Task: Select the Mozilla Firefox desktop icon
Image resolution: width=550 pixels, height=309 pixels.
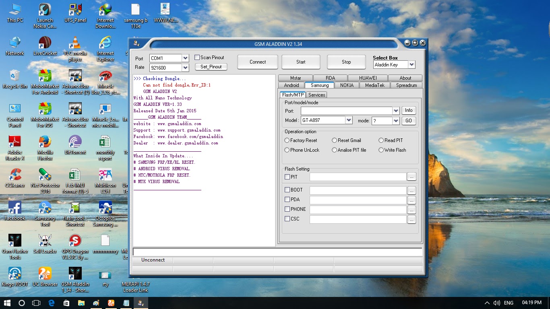Action: (45, 148)
